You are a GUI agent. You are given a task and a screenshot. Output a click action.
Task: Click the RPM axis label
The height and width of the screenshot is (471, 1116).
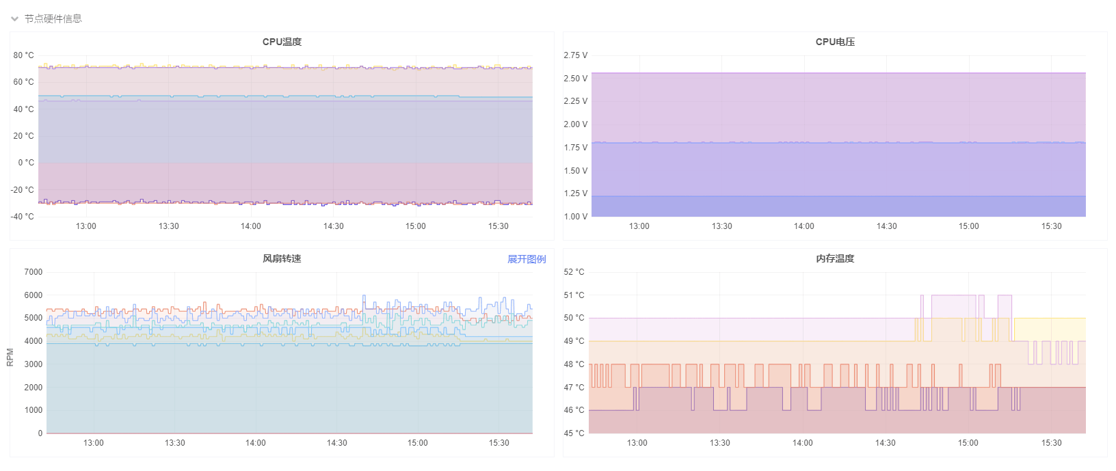tap(10, 358)
